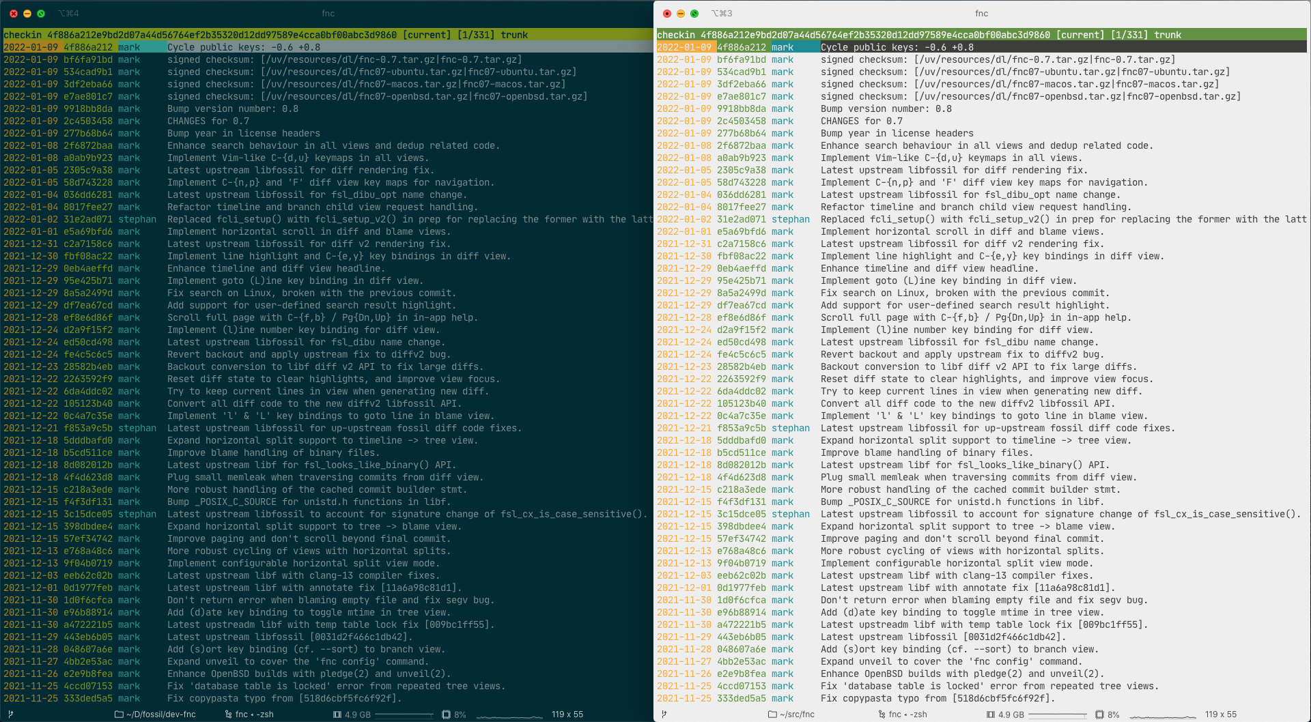This screenshot has height=722, width=1311.
Task: Click the highlighted 4f886a212 commit row in left window
Action: (327, 47)
